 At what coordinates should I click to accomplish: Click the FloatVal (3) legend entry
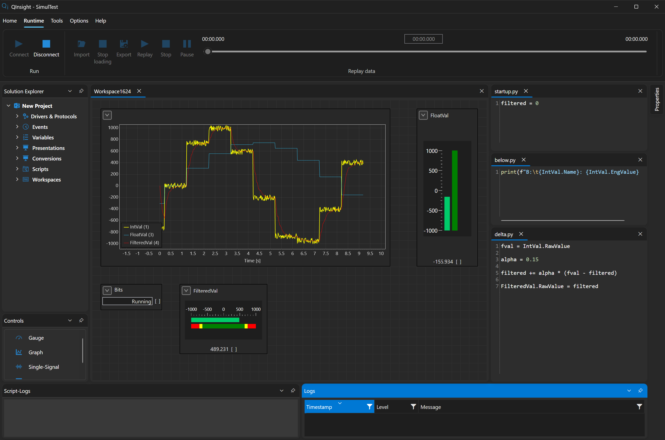[139, 235]
